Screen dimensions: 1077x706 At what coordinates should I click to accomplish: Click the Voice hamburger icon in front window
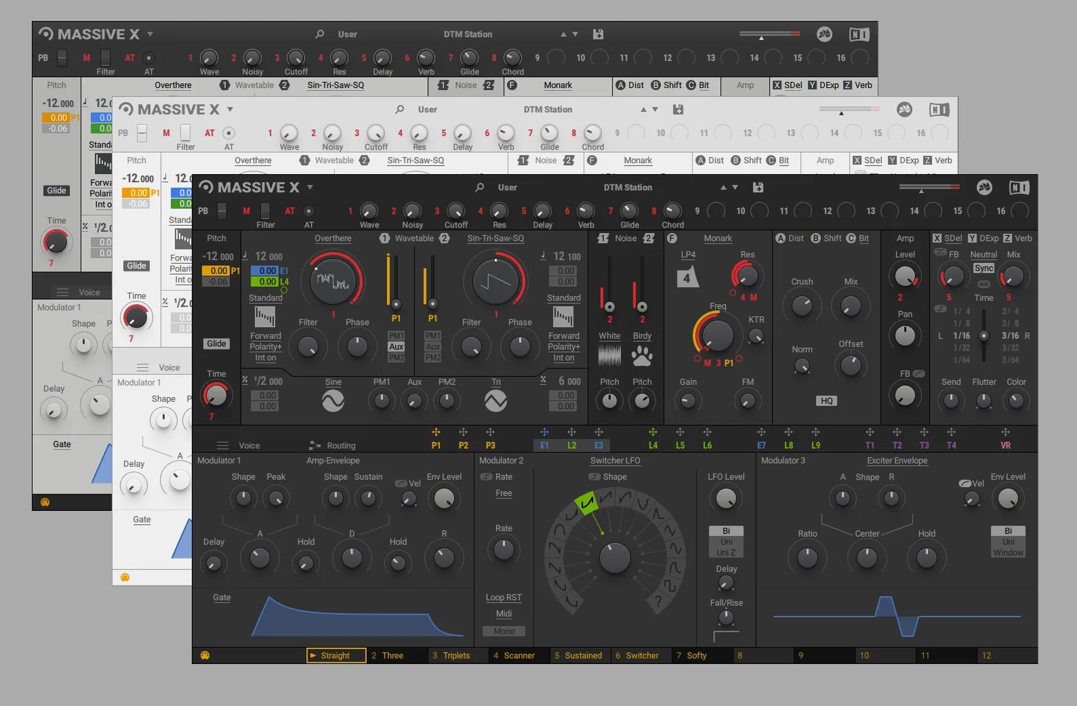click(222, 445)
